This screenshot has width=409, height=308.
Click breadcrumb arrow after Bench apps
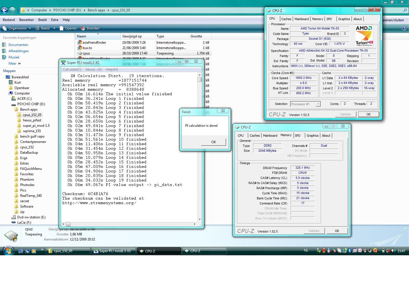click(x=108, y=10)
